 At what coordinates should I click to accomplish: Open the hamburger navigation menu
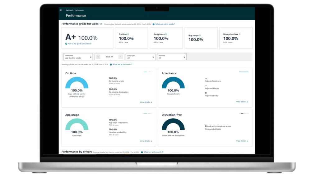(x=61, y=10)
